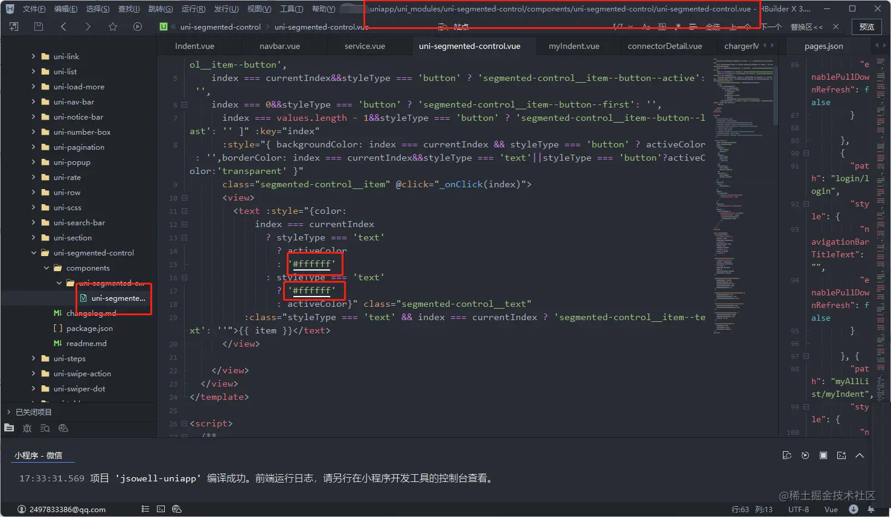Select the uni-rate folder row
The width and height of the screenshot is (891, 517).
click(x=78, y=177)
